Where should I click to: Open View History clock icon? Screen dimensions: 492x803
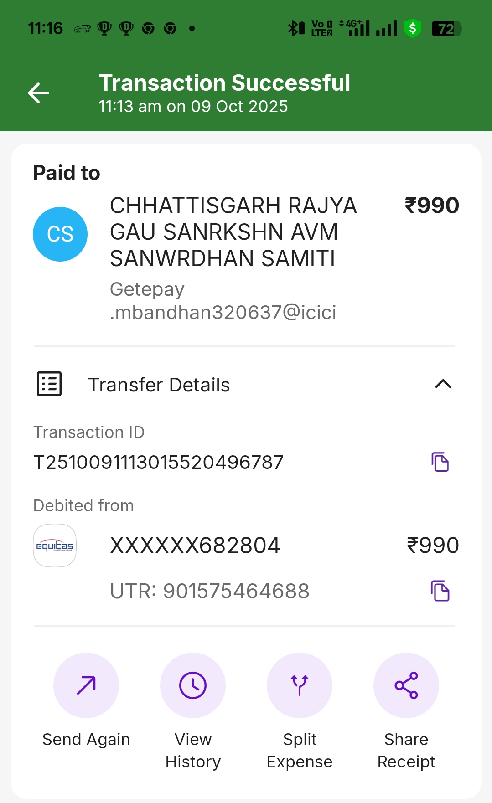[x=193, y=685]
